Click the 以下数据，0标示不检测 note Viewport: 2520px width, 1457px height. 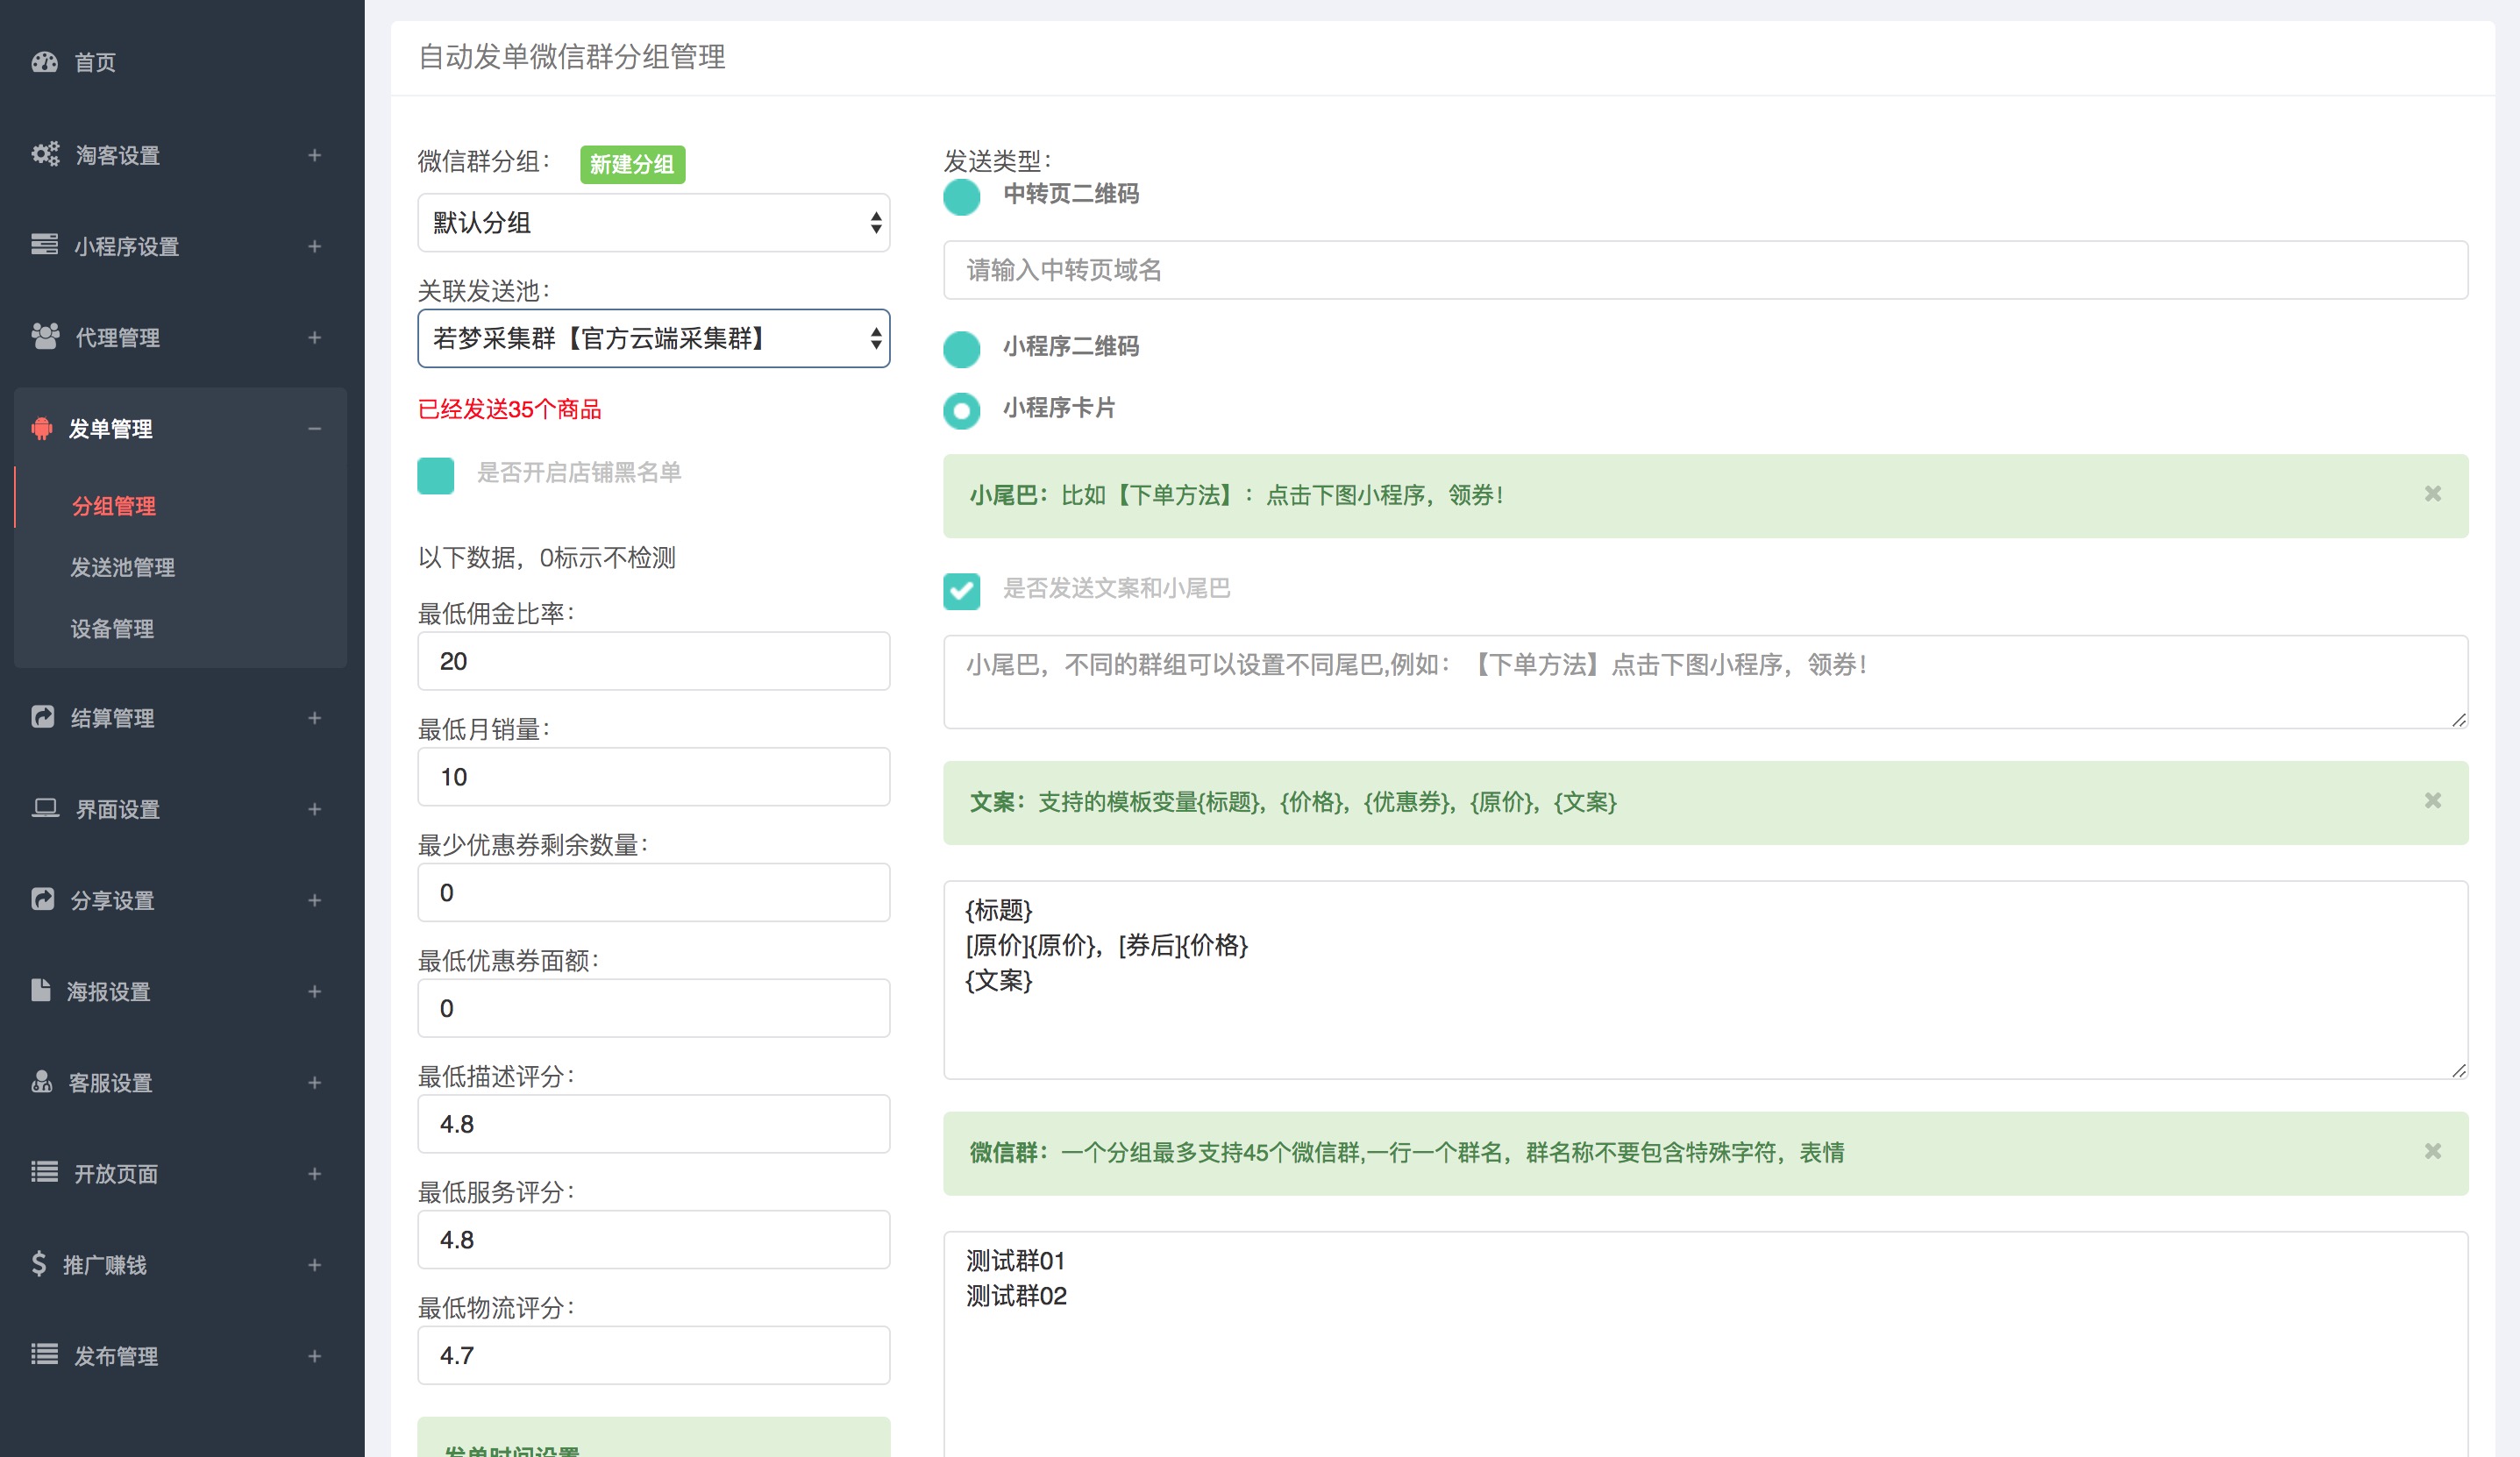pos(546,557)
